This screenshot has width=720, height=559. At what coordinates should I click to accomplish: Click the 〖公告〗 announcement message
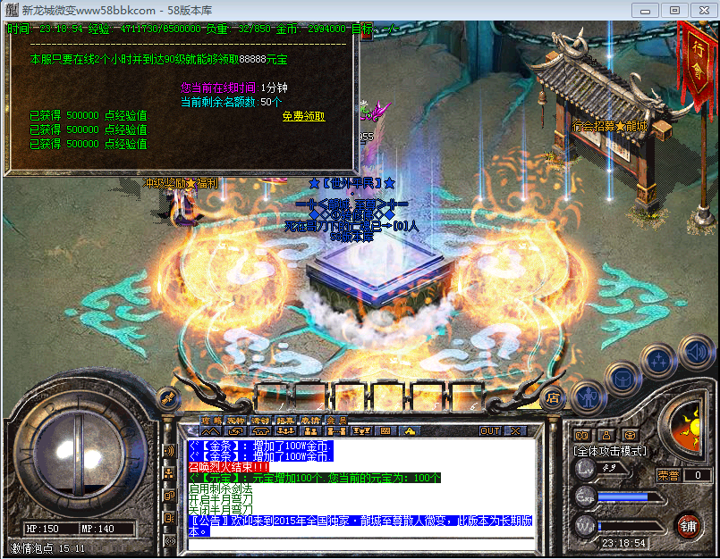(360, 526)
